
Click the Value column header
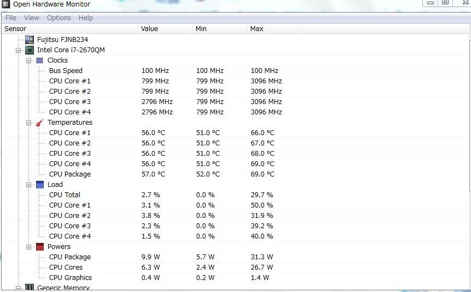(x=165, y=29)
